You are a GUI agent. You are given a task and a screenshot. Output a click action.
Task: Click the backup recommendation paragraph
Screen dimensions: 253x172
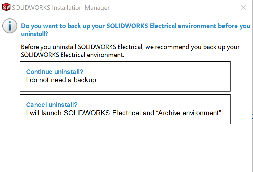click(x=130, y=51)
